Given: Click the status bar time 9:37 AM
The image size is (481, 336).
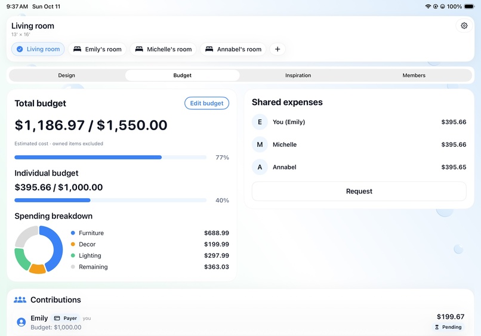Looking at the screenshot, I should pyautogui.click(x=17, y=7).
